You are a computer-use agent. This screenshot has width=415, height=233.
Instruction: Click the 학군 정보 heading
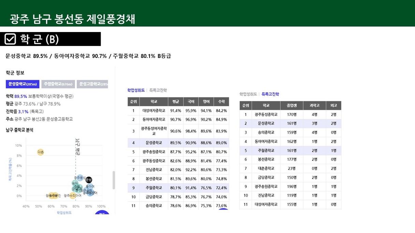point(15,73)
